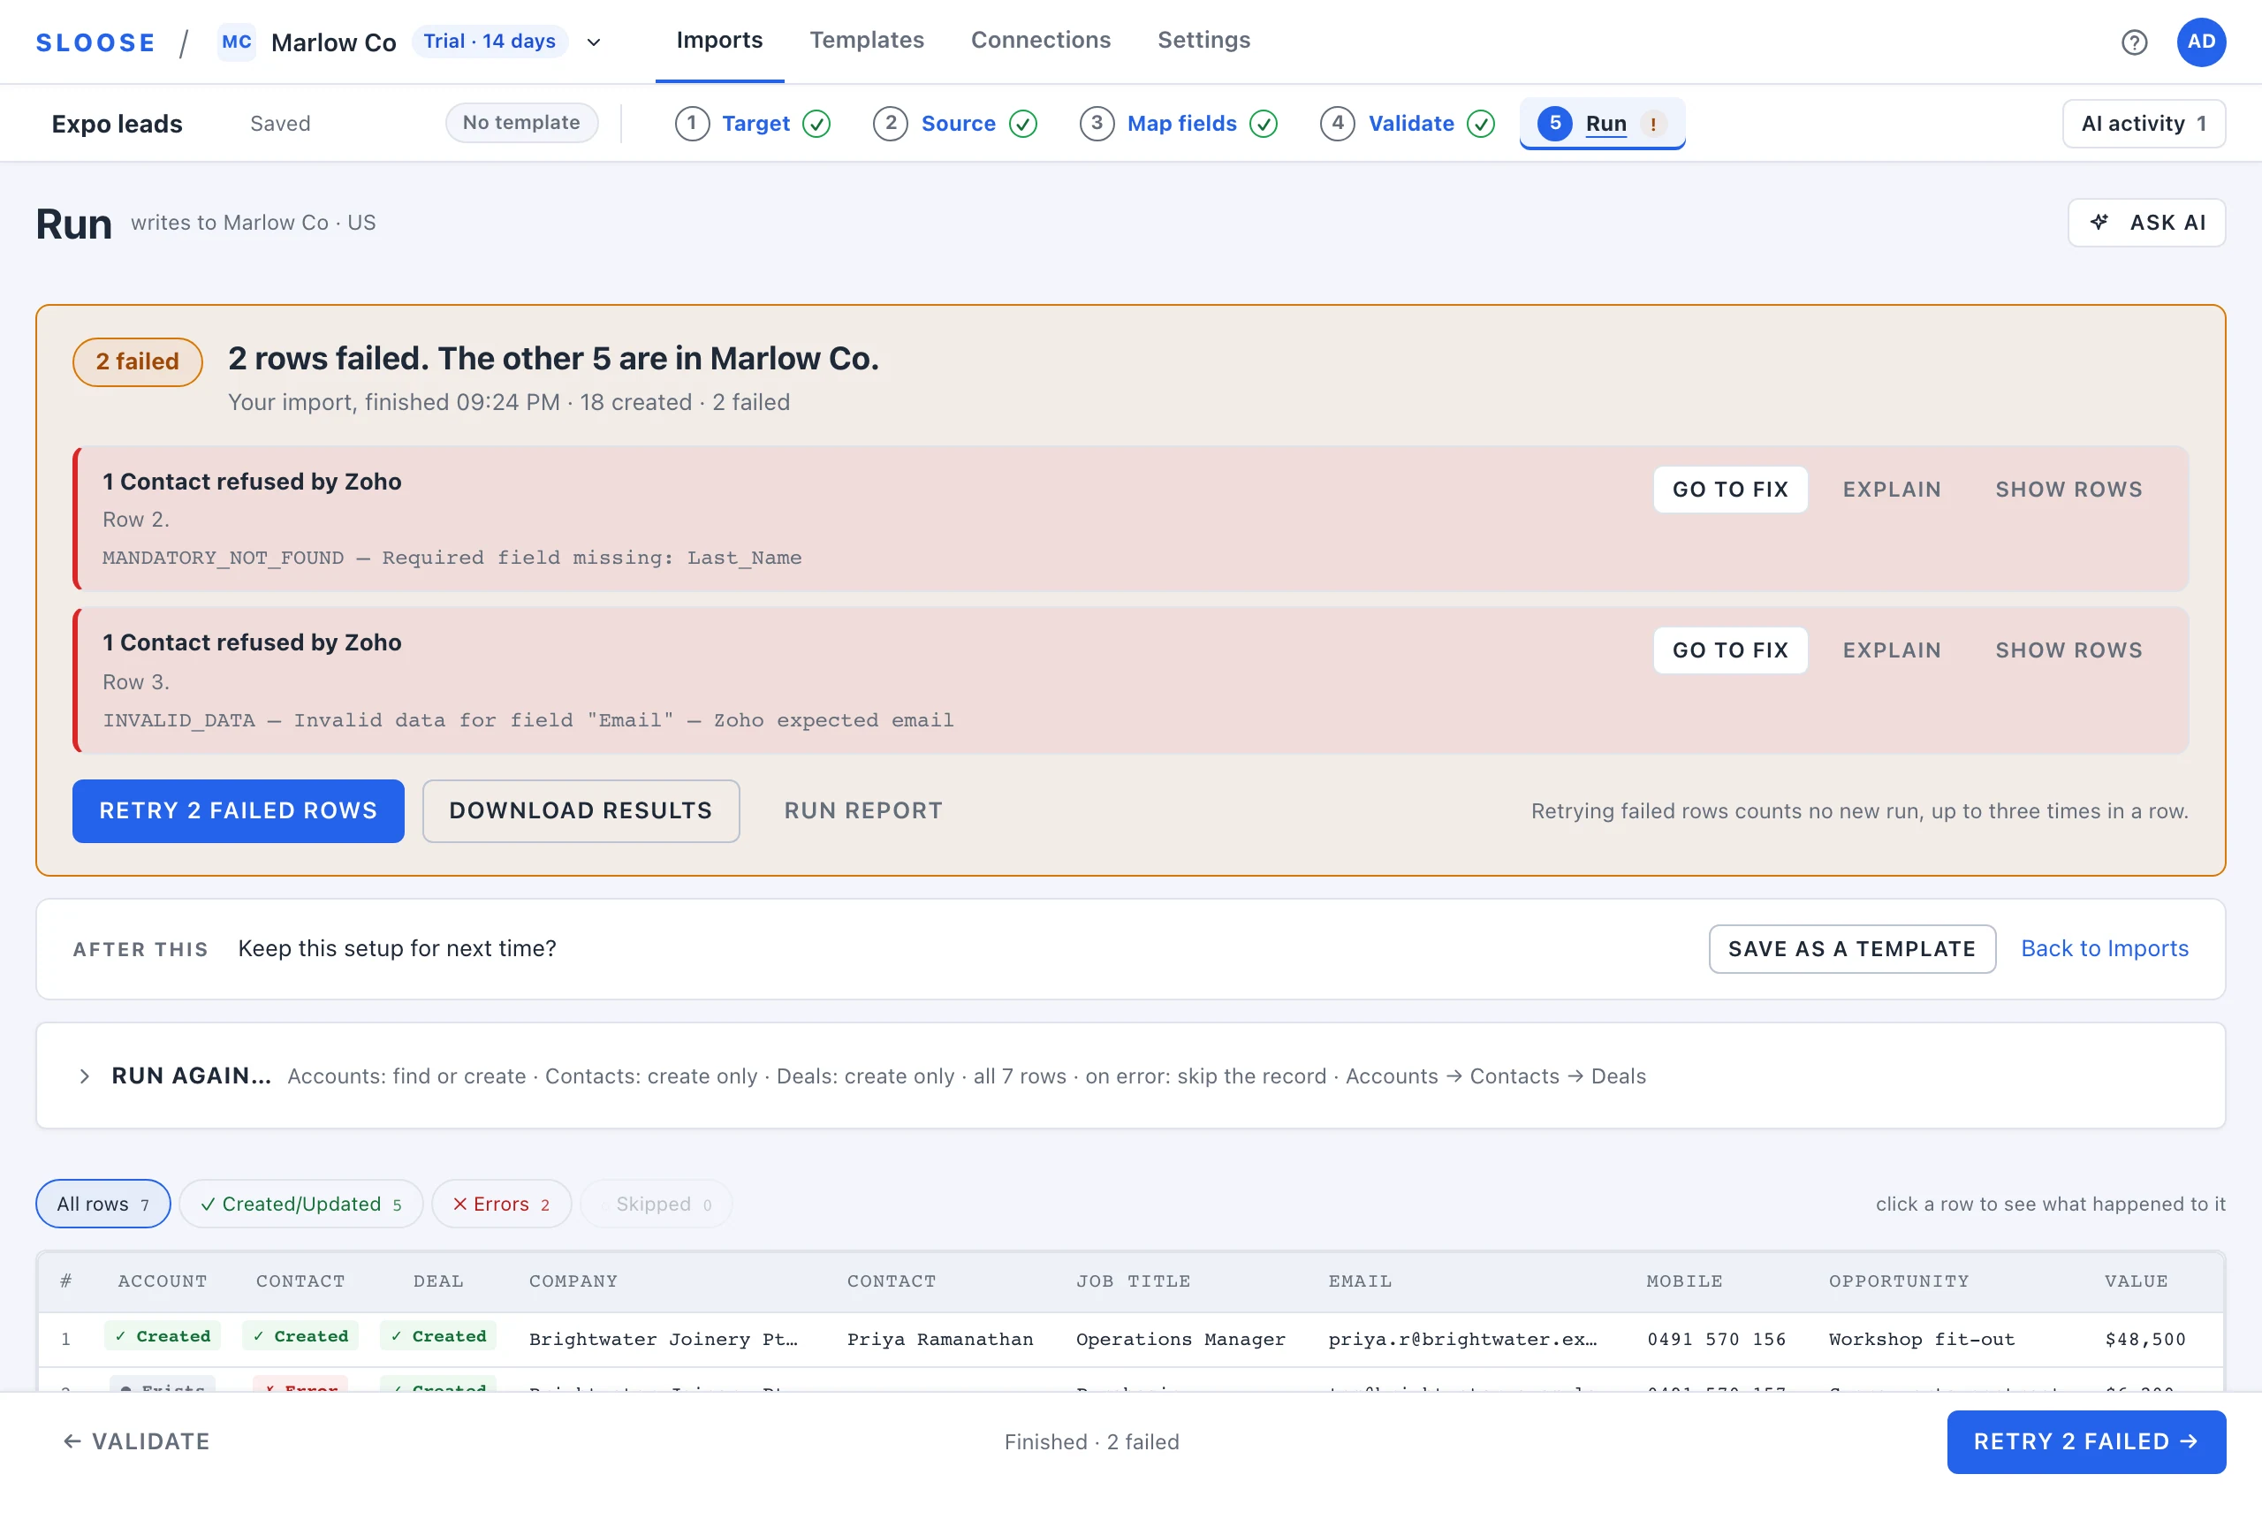Open the Settings nav tab
This screenshot has height=1520, width=2262.
1203,40
